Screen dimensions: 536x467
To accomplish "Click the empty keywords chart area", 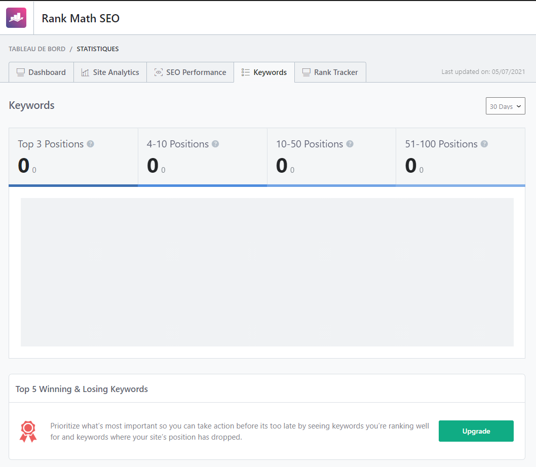I will click(267, 272).
